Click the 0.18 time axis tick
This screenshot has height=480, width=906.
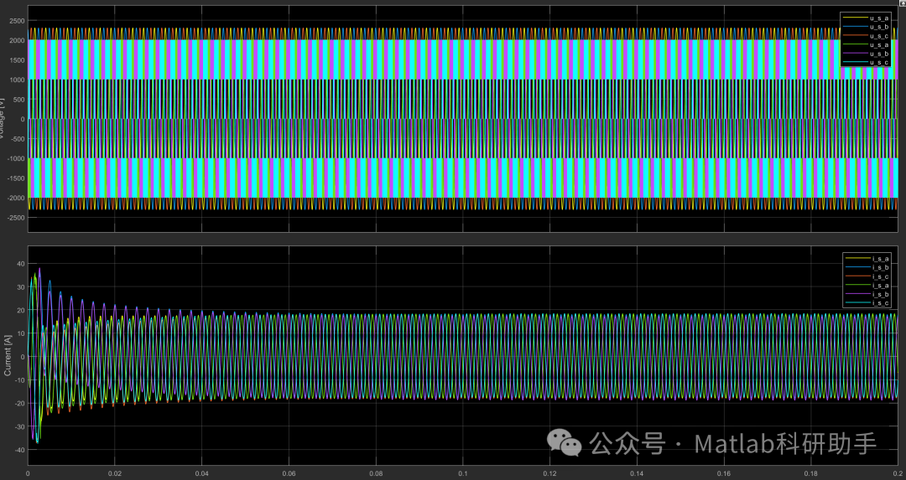coord(810,473)
